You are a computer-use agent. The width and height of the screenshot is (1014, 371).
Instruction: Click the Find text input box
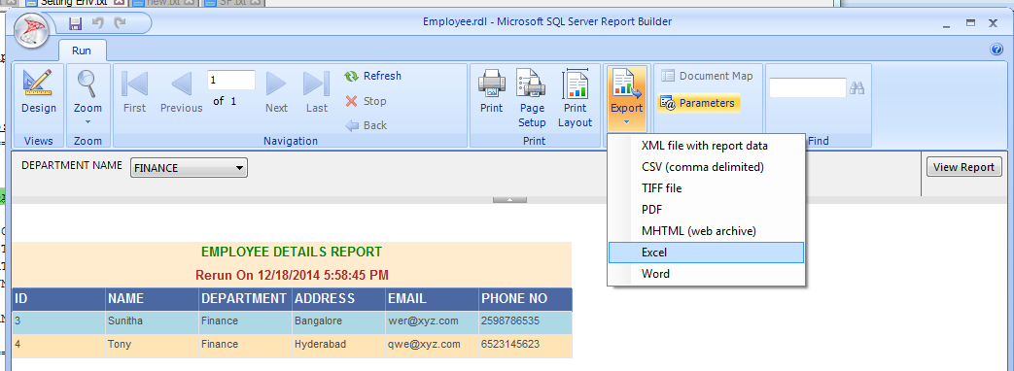coord(808,88)
